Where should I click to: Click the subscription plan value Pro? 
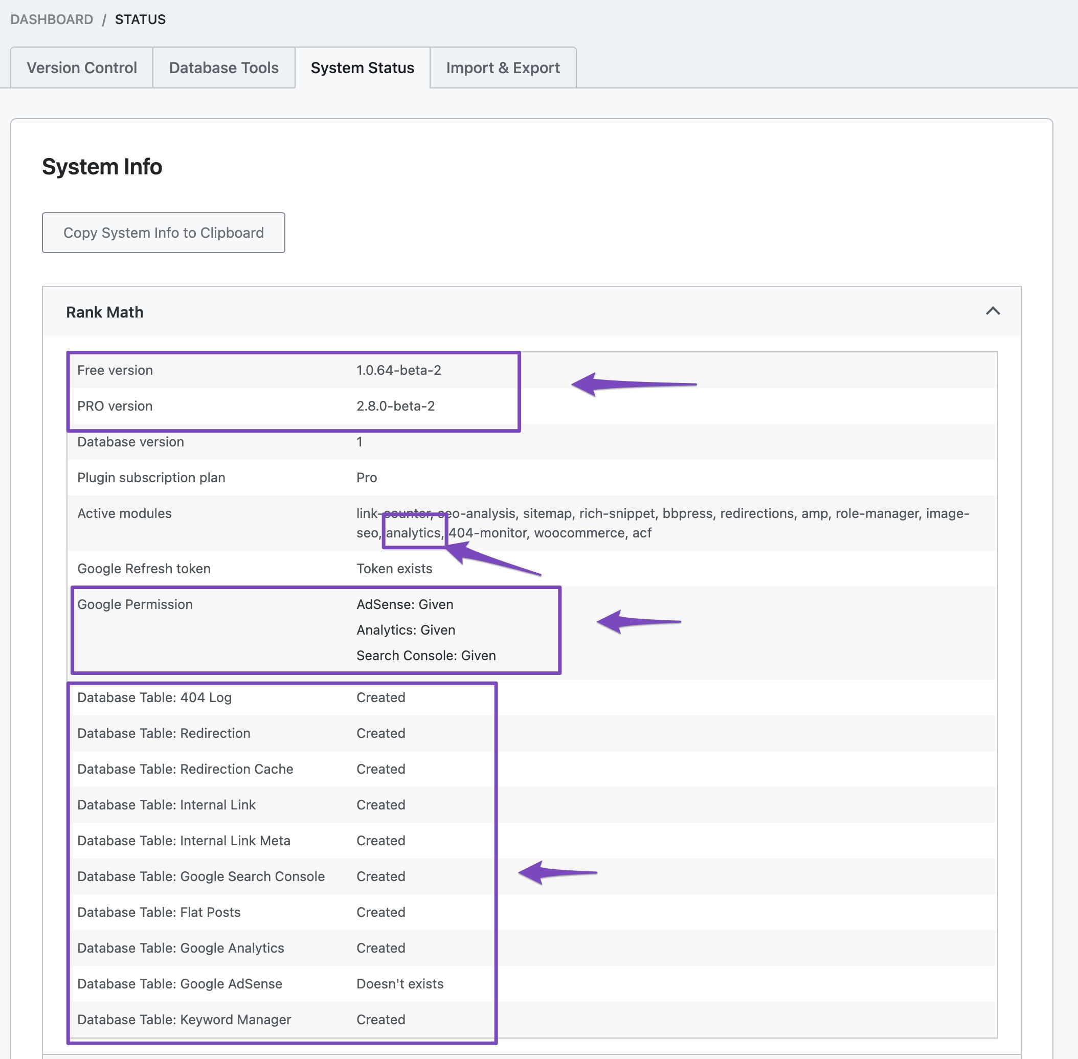coord(367,478)
